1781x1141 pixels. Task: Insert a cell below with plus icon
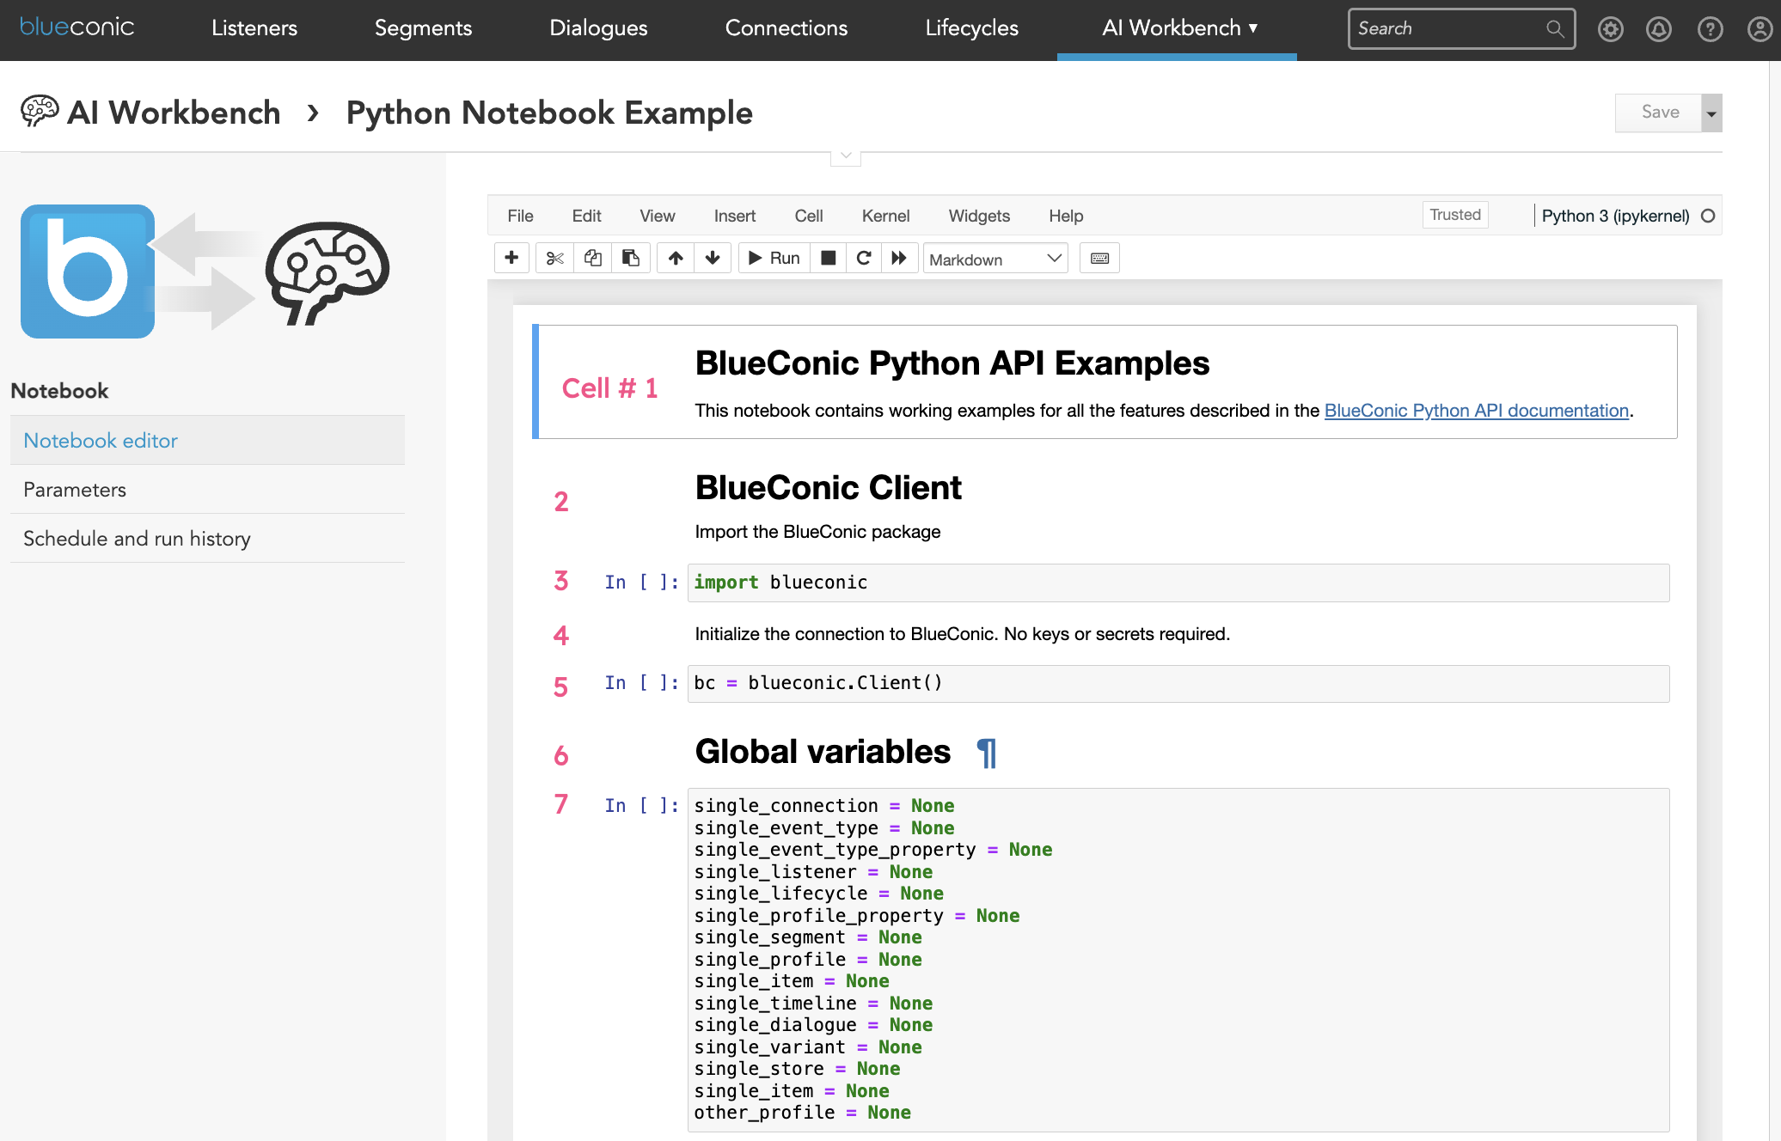click(511, 258)
